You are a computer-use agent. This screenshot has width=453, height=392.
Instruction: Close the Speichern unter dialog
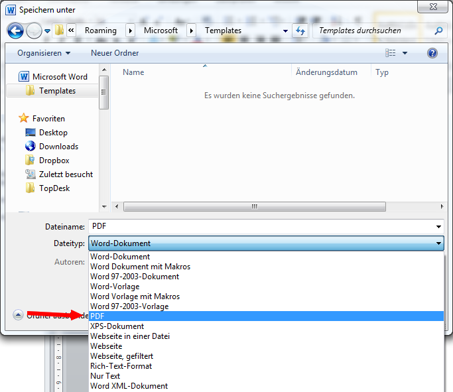point(432,7)
